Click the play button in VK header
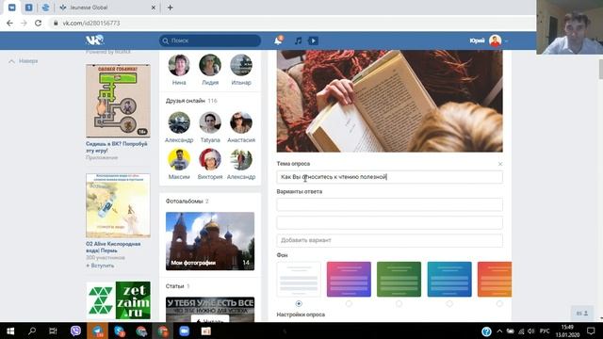The height and width of the screenshot is (339, 603). 313,40
